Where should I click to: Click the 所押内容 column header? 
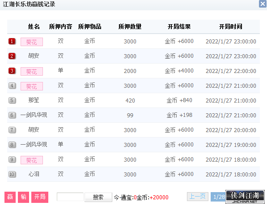pyautogui.click(x=61, y=26)
